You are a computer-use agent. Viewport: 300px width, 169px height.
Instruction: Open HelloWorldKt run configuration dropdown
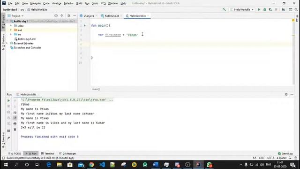pyautogui.click(x=242, y=9)
